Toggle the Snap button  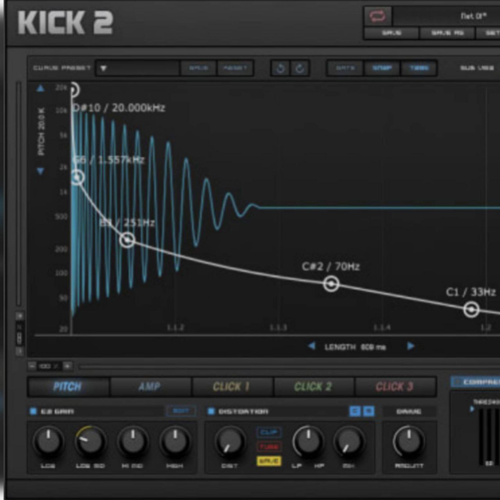382,68
